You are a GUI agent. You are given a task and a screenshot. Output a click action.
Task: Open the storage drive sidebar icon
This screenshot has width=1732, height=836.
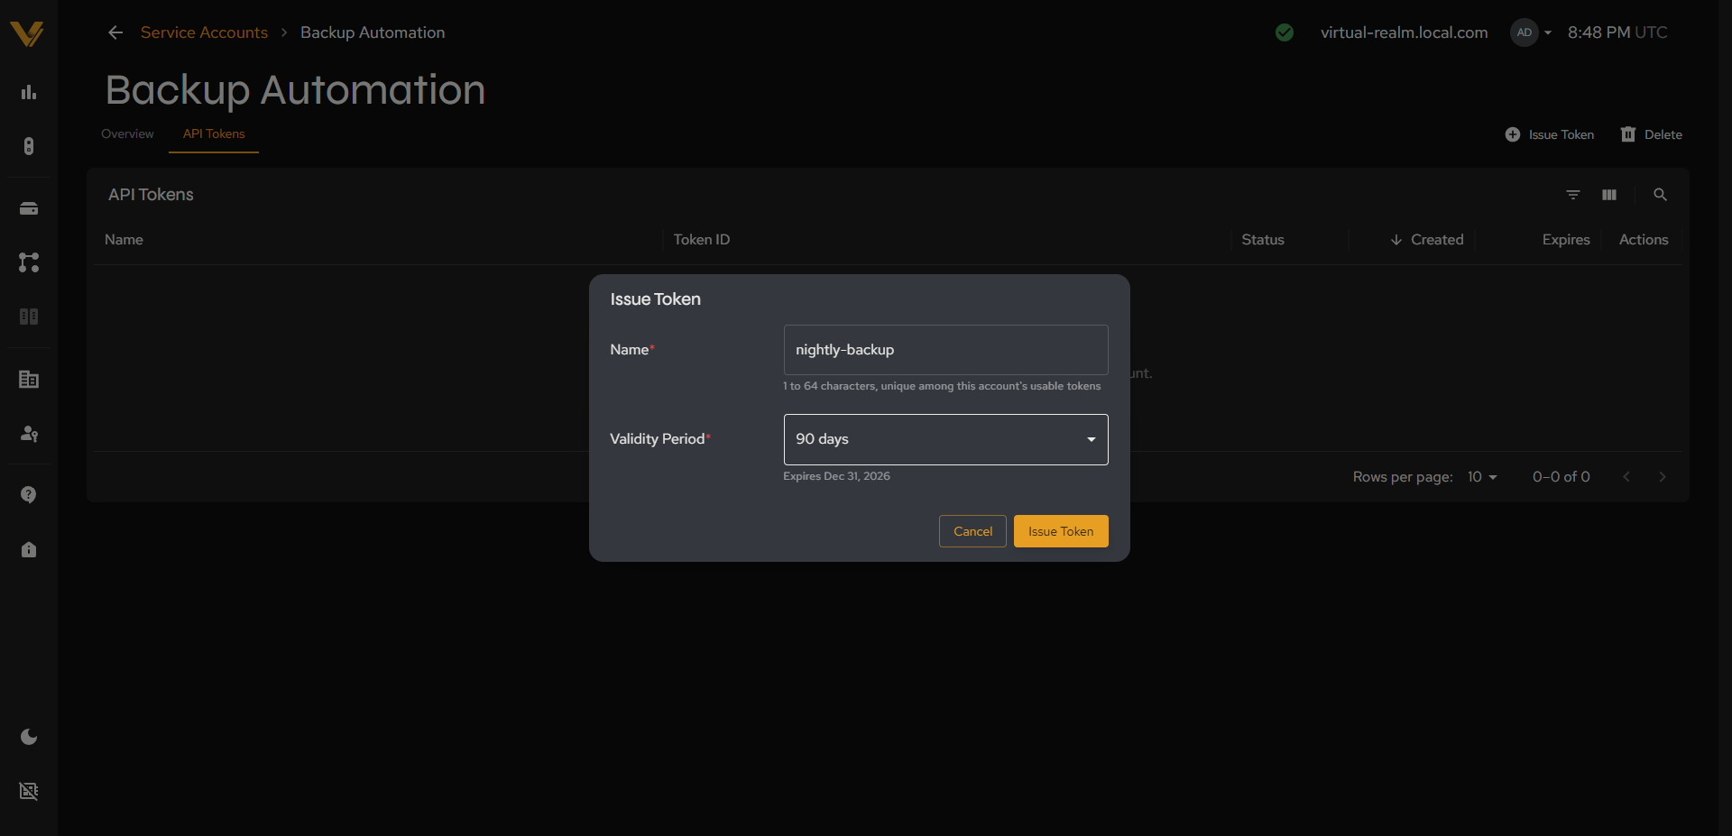click(x=29, y=208)
